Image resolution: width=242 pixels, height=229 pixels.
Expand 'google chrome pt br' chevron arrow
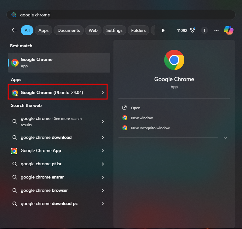(x=103, y=164)
